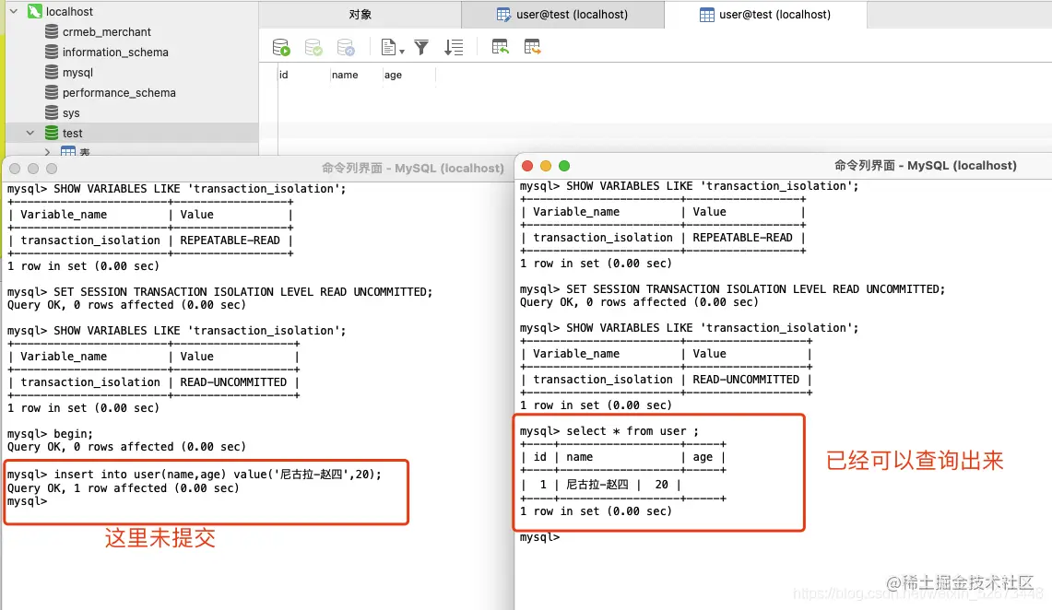
Task: Click the READ-UNCOMMITTED value in the left terminal
Action: pyautogui.click(x=233, y=382)
